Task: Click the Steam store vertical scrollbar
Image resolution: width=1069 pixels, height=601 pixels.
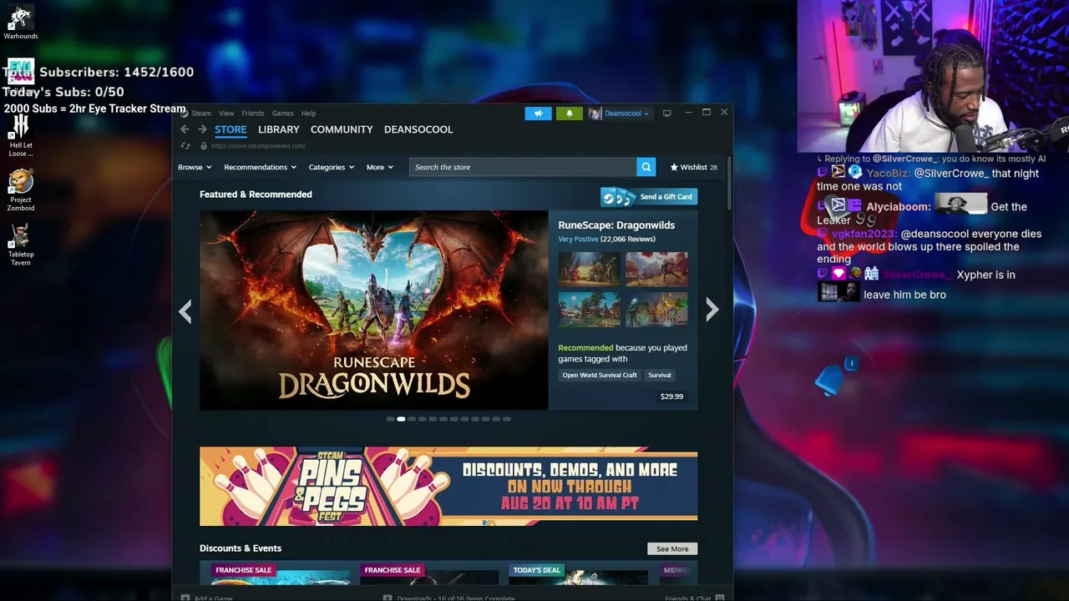Action: point(730,184)
